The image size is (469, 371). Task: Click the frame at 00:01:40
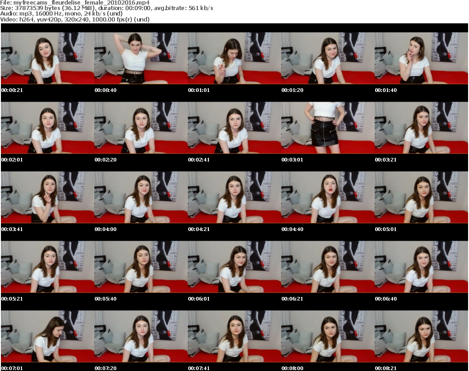click(421, 58)
